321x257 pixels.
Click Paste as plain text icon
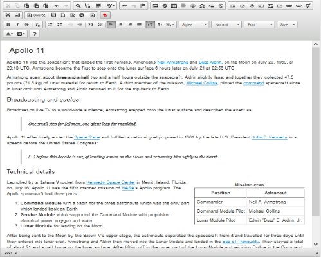point(36,6)
